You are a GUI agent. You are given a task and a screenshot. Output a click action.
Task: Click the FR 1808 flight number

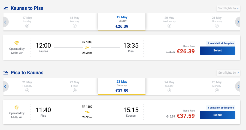point(87,42)
